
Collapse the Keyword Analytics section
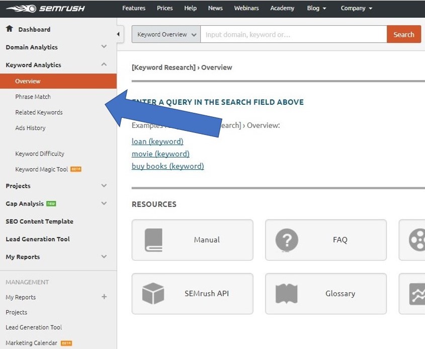point(104,64)
